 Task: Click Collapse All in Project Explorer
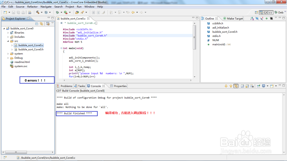click(x=37, y=24)
